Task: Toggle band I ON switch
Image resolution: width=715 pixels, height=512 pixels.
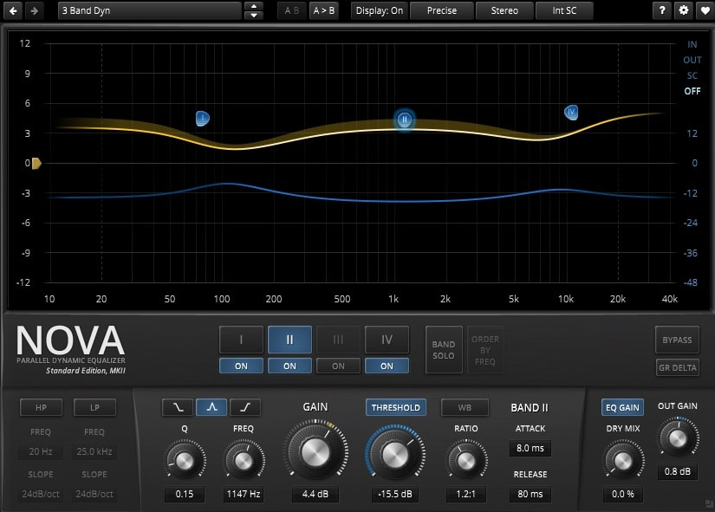Action: tap(241, 366)
